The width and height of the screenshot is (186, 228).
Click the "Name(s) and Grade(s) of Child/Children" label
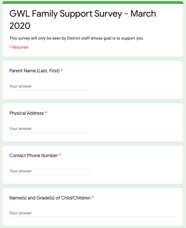(50, 198)
